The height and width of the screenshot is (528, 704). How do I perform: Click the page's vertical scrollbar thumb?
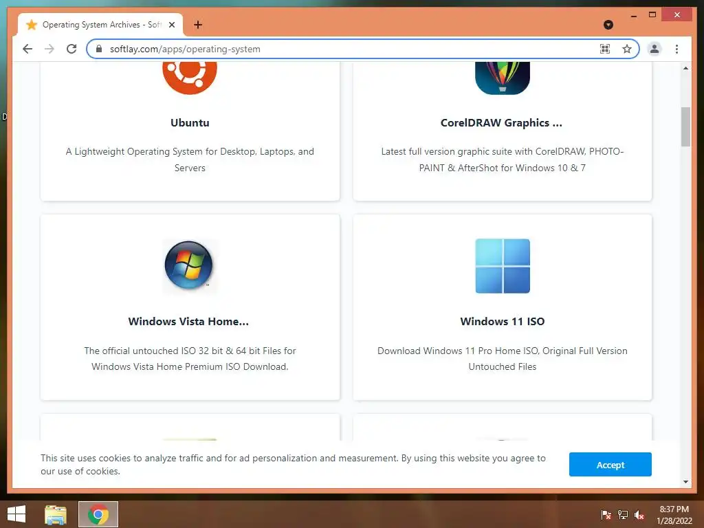coord(685,126)
